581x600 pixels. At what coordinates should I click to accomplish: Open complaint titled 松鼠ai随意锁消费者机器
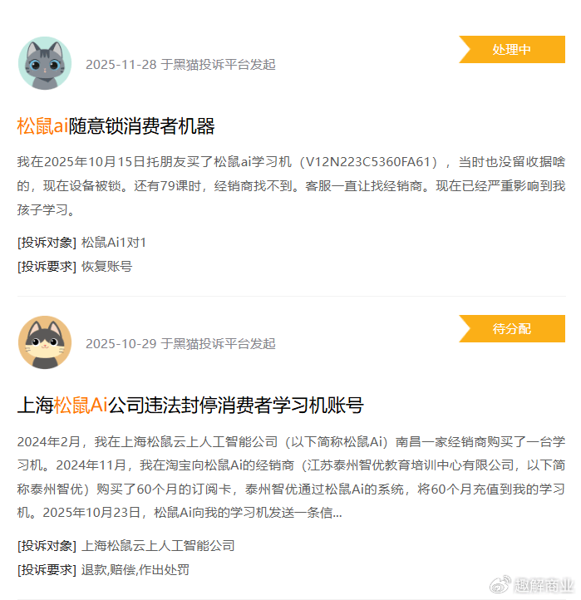click(x=116, y=125)
